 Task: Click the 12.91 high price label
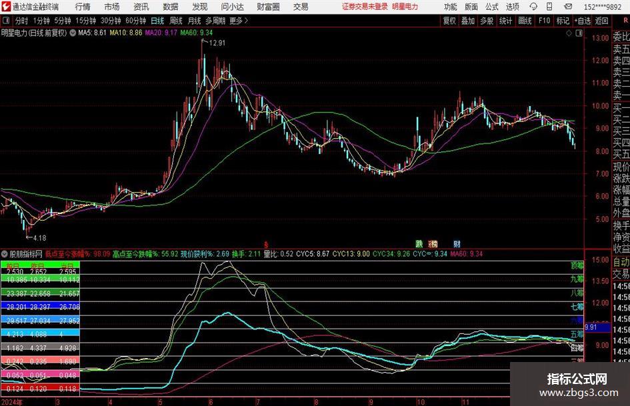coord(217,43)
